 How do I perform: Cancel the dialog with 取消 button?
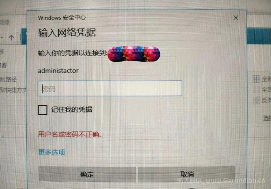[x=187, y=174]
